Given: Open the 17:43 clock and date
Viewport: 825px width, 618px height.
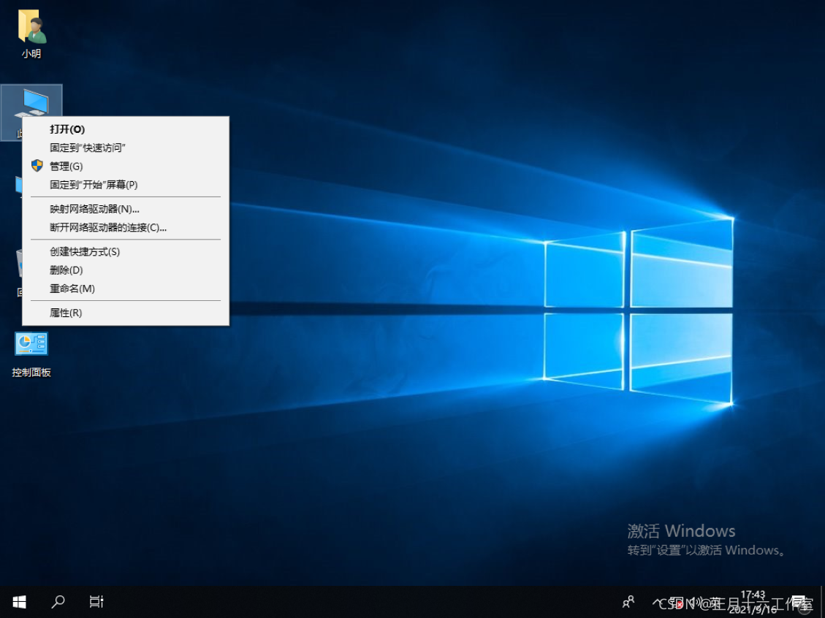Looking at the screenshot, I should [753, 602].
